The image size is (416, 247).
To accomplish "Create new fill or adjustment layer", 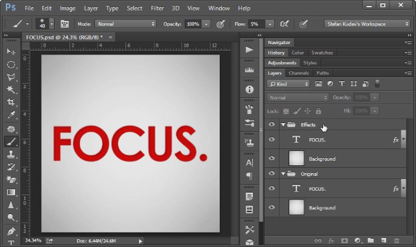I will pyautogui.click(x=357, y=241).
